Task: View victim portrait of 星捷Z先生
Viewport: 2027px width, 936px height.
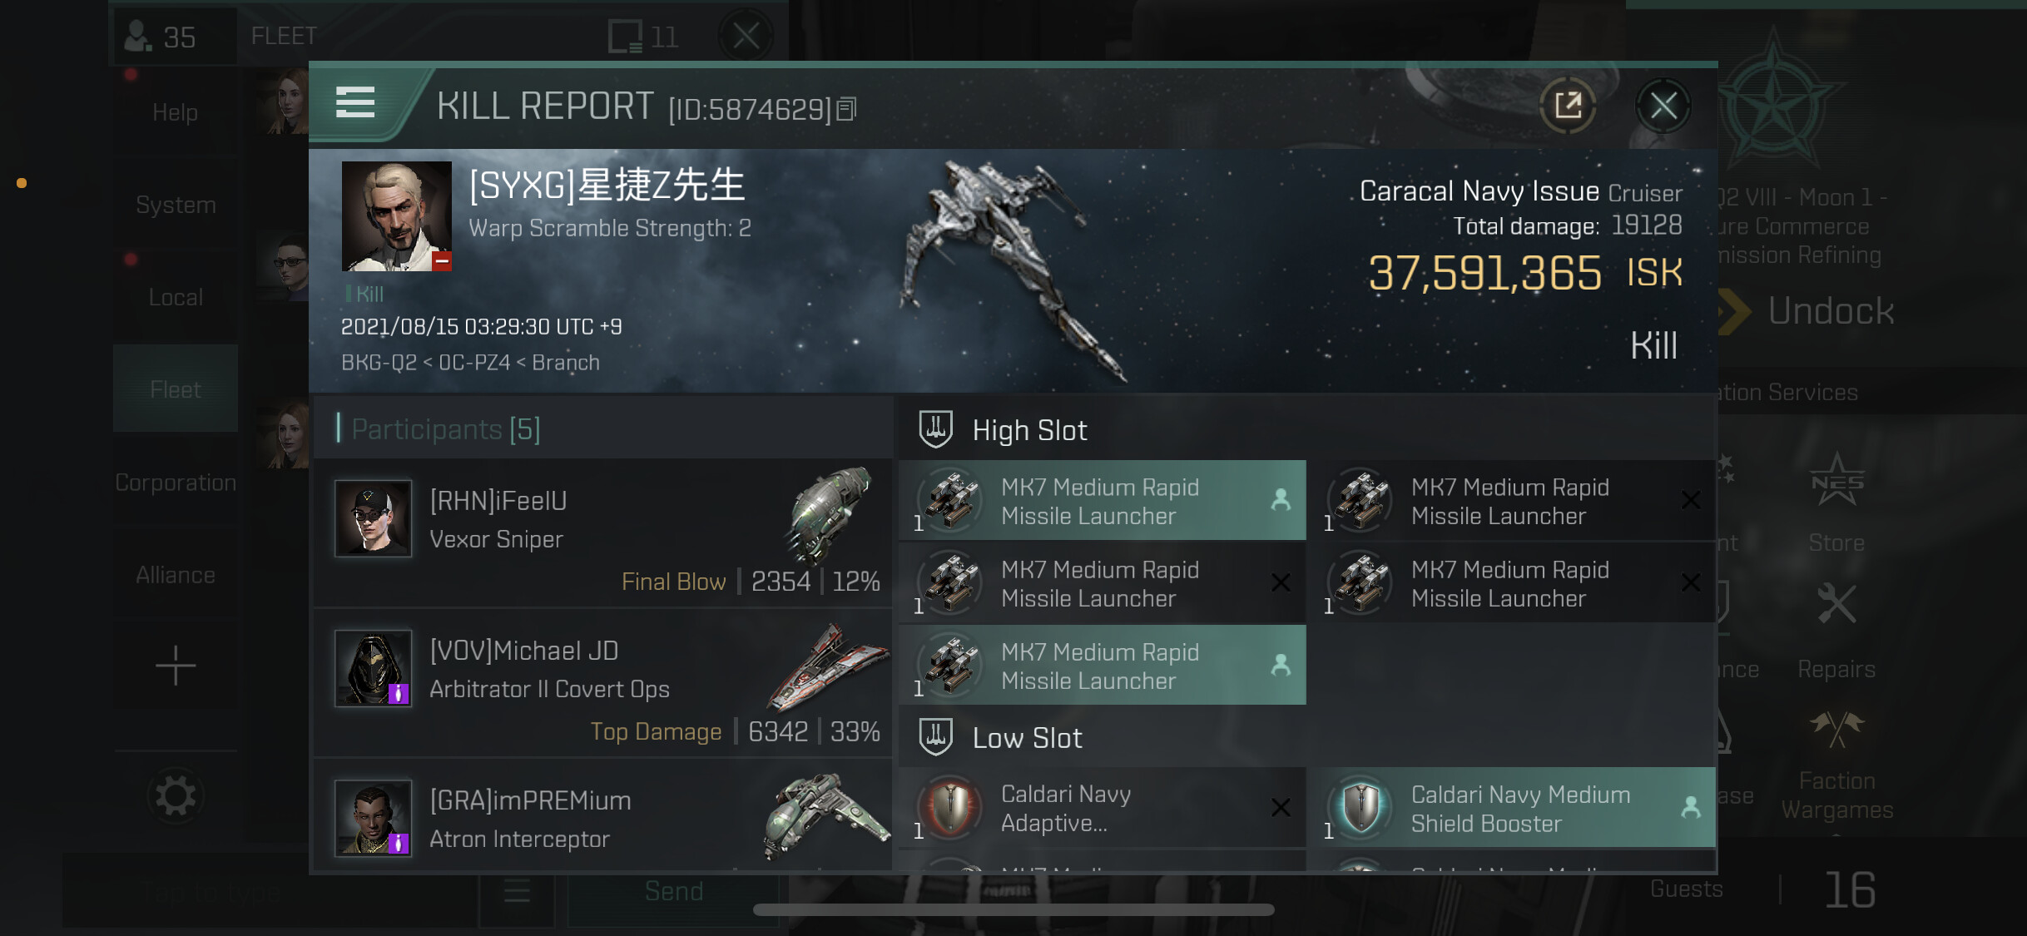Action: pyautogui.click(x=397, y=216)
